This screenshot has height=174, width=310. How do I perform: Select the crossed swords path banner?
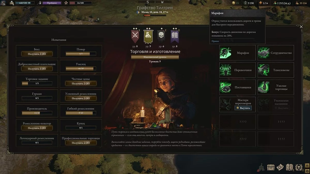click(x=135, y=36)
